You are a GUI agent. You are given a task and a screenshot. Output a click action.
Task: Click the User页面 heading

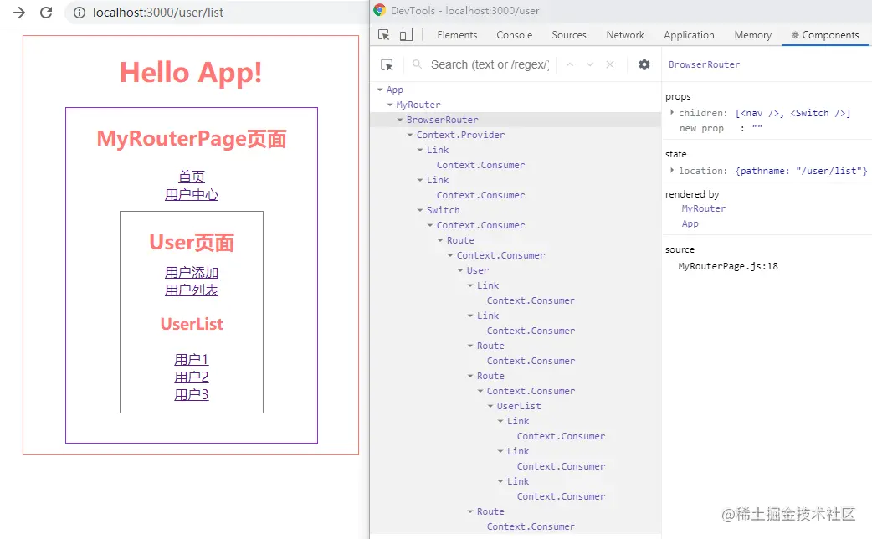(192, 243)
